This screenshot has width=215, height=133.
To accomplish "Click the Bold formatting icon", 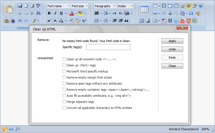I will click(49, 13).
